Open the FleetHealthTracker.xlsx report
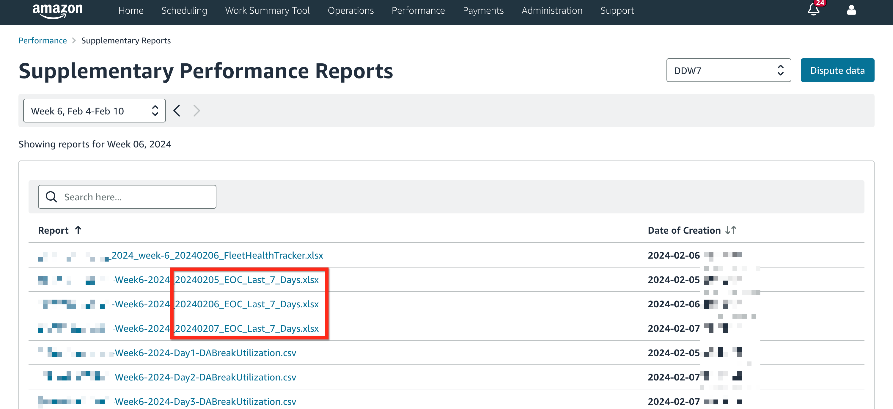The height and width of the screenshot is (409, 893). tap(217, 255)
